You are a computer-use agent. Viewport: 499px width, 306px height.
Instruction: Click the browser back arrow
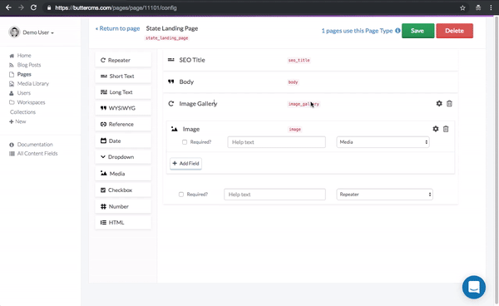click(8, 7)
